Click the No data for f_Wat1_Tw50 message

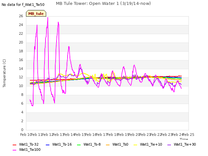[23, 5]
